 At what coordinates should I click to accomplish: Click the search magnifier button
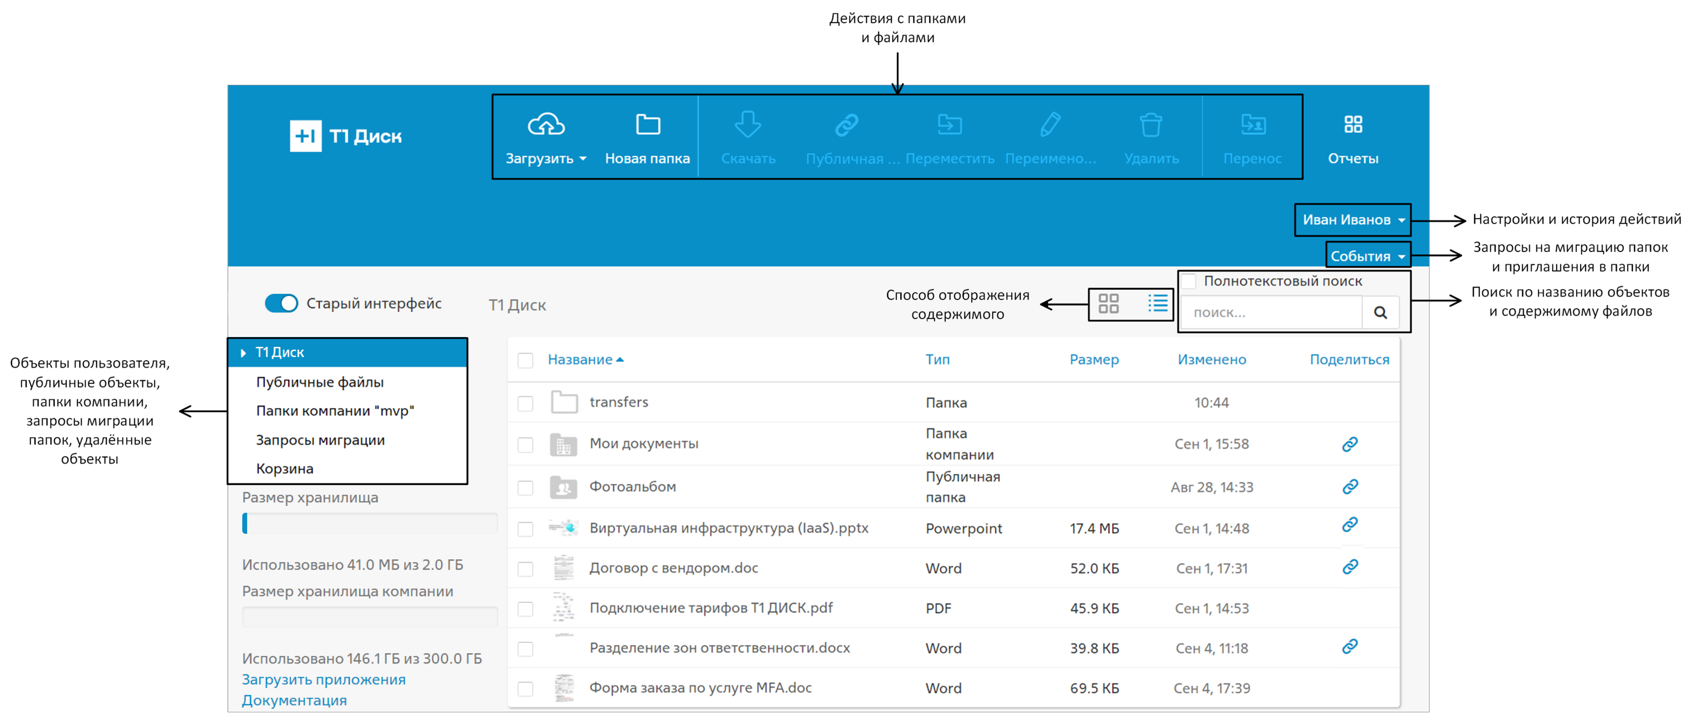pyautogui.click(x=1381, y=313)
